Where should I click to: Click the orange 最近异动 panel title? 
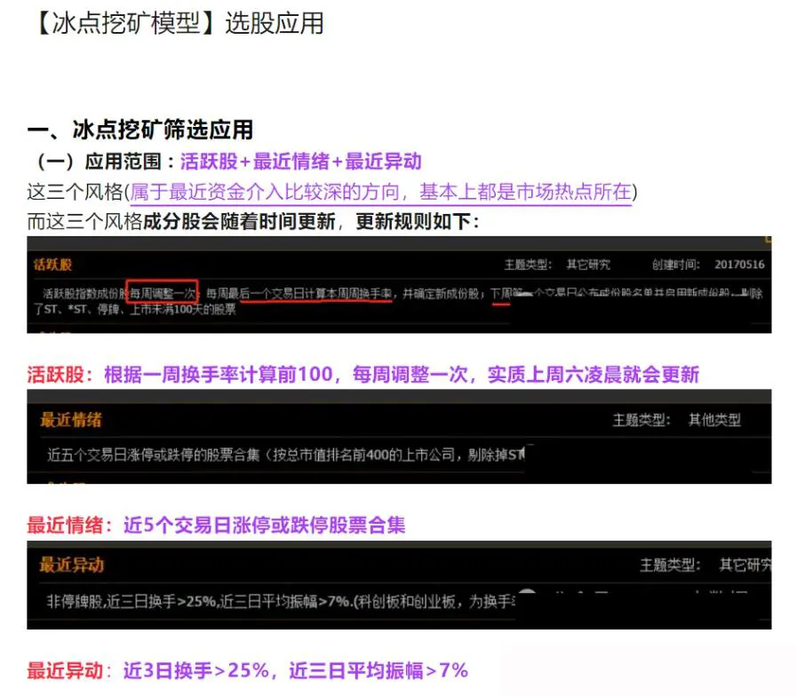coord(71,565)
